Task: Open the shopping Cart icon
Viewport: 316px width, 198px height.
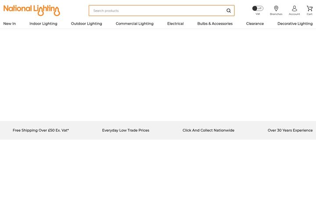Action: 309,8
